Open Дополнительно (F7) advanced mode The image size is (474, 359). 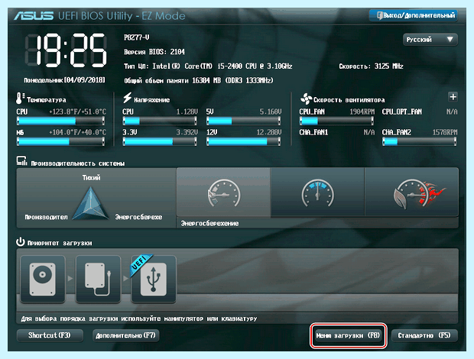(x=125, y=335)
